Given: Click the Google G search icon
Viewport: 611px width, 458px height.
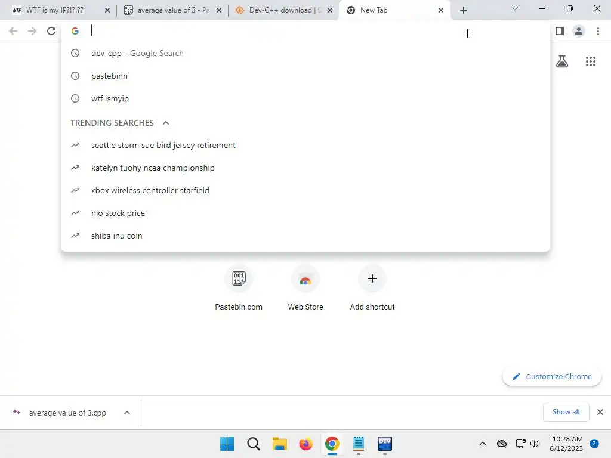Looking at the screenshot, I should 75,31.
